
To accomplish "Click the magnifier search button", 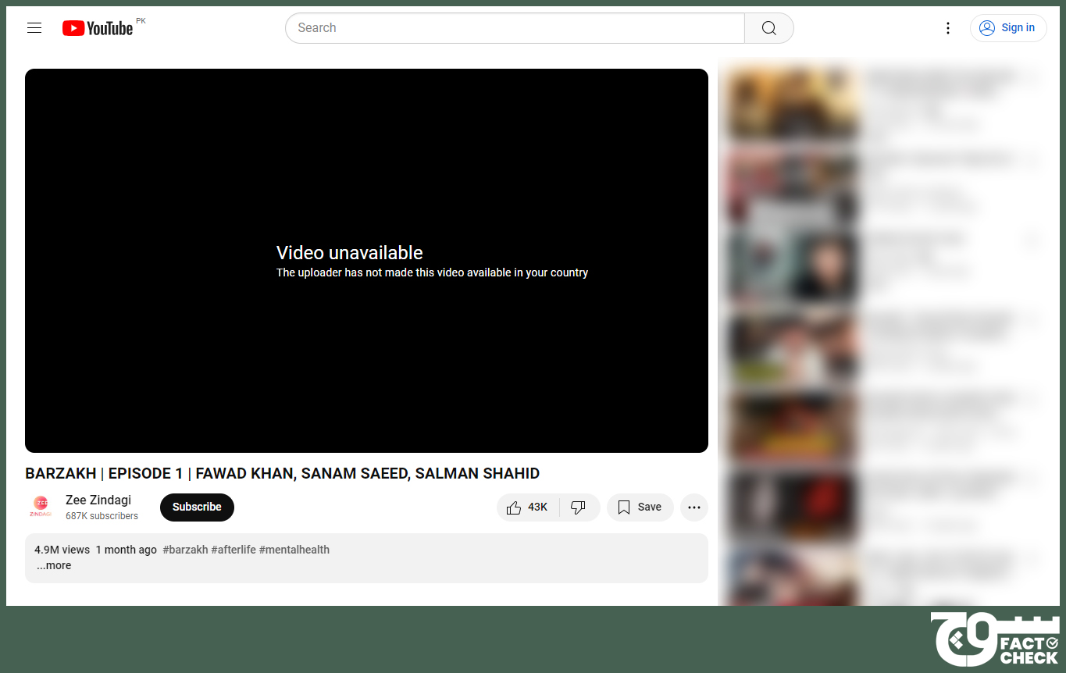I will point(769,28).
